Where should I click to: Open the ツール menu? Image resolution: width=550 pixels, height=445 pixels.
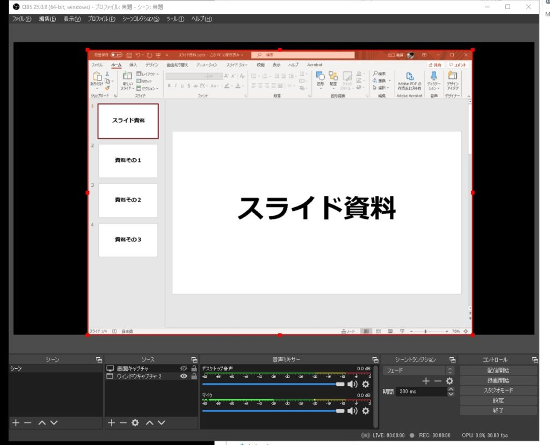click(x=175, y=19)
